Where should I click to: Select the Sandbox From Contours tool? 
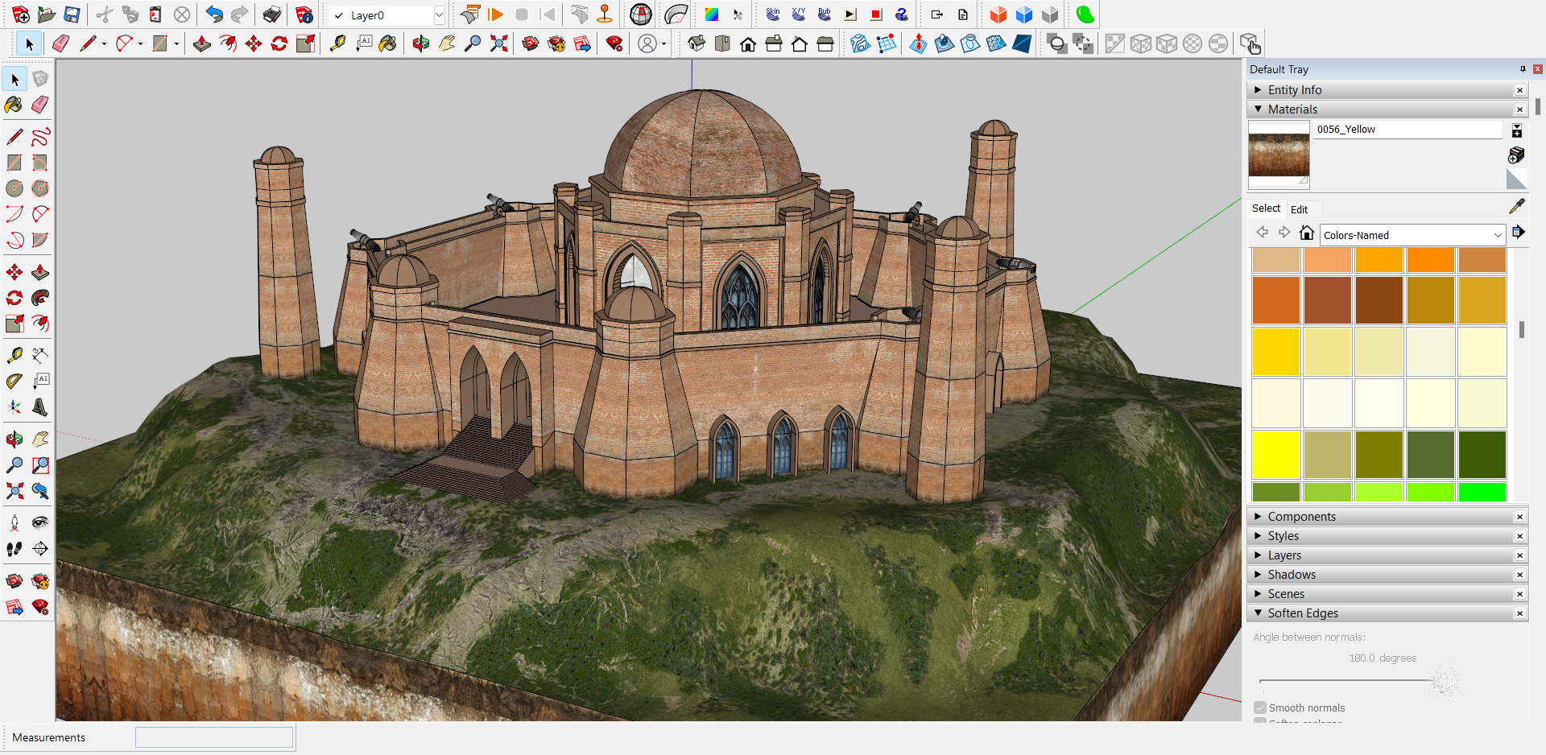(x=861, y=43)
